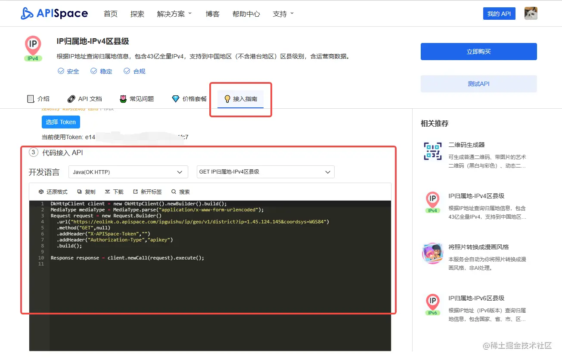562x360 pixels.
Task: Click the 代码接入 API step heading
Action: [x=62, y=153]
